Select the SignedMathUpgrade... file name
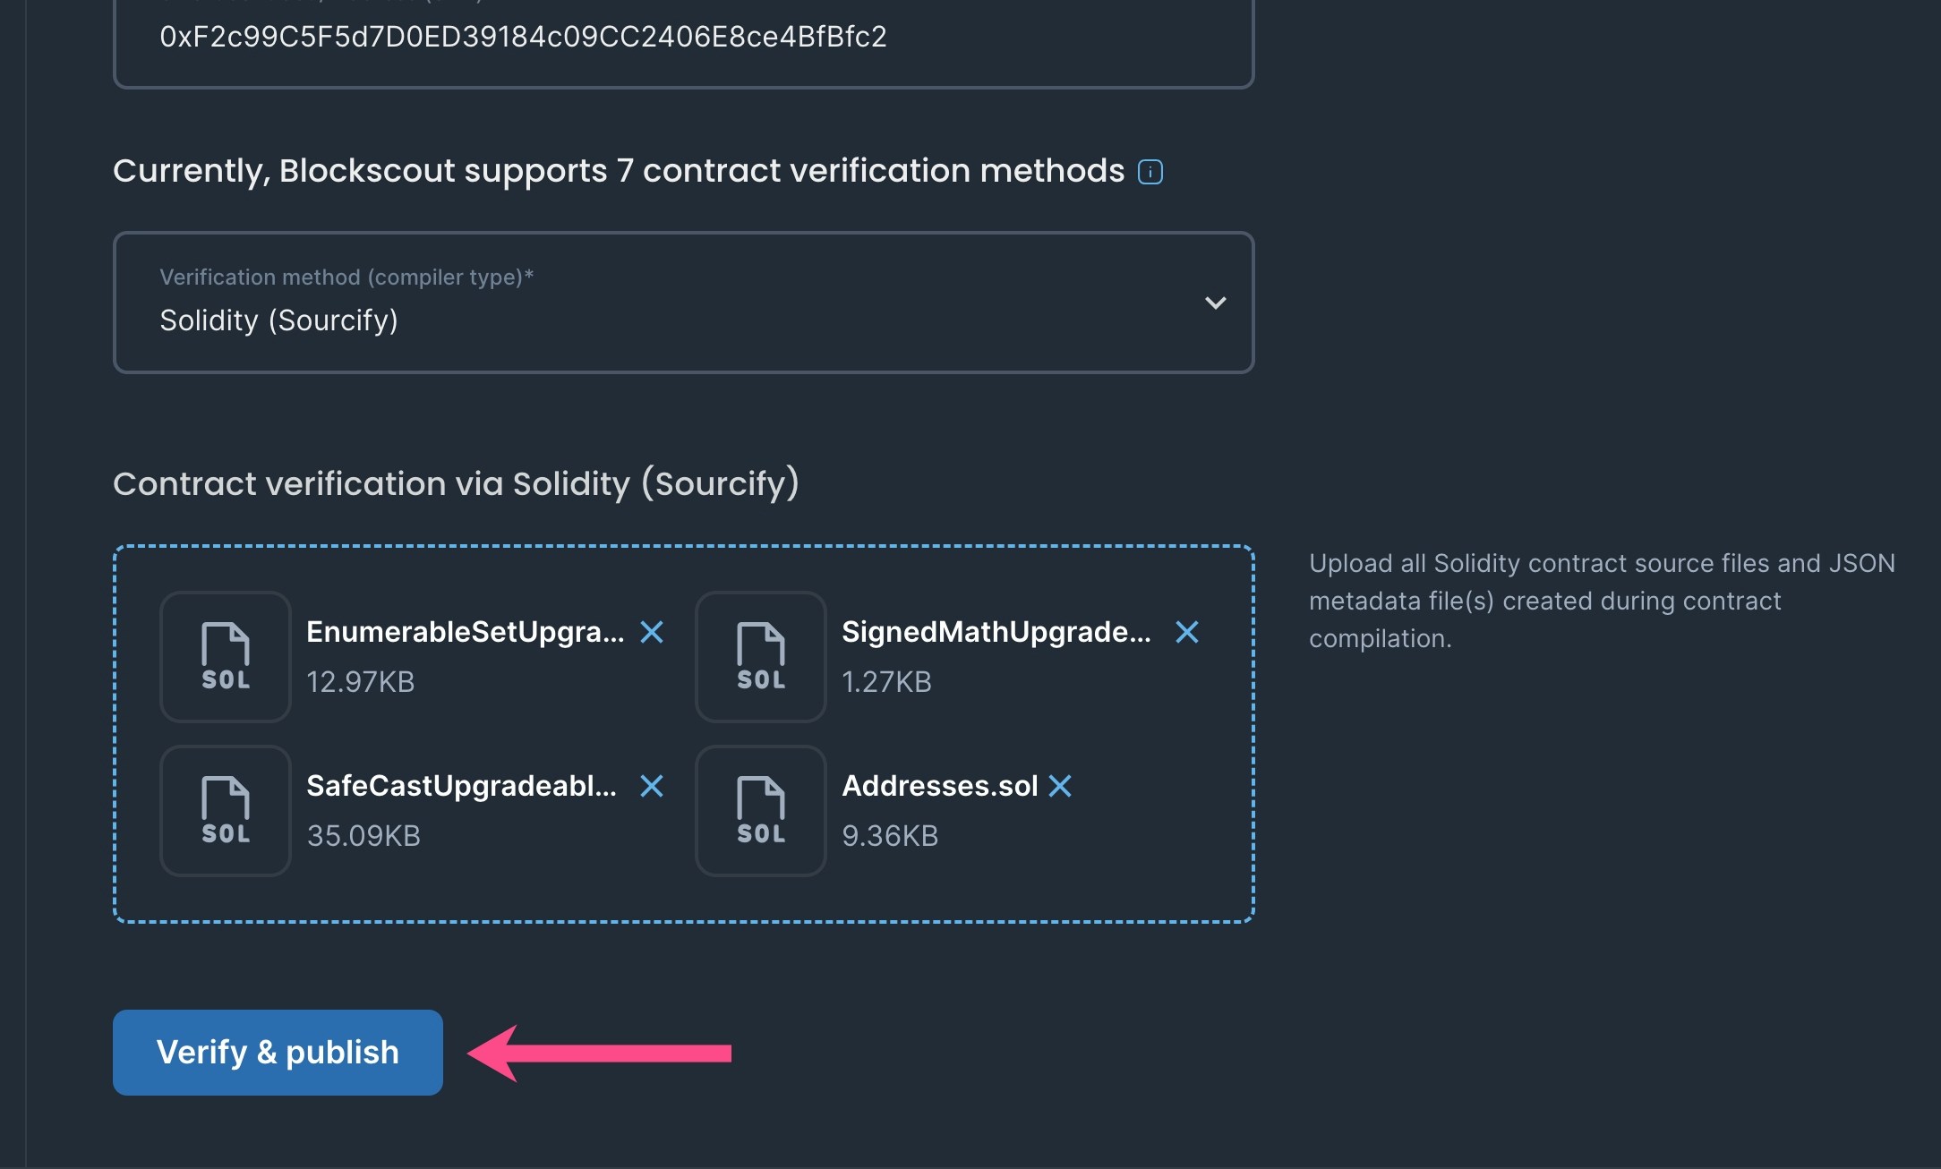 pyautogui.click(x=996, y=632)
